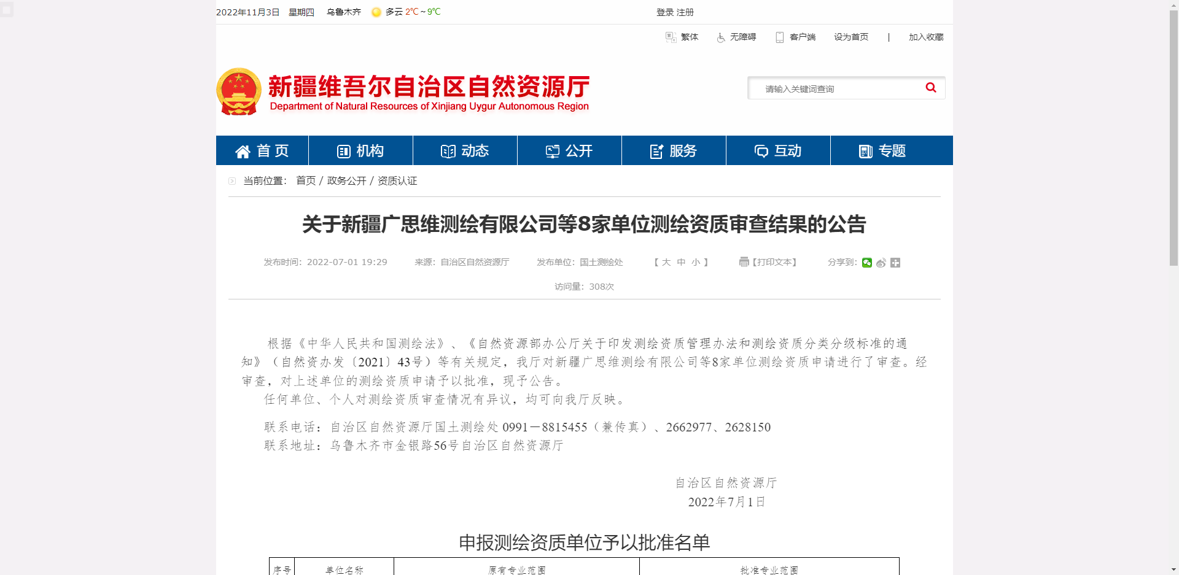Open the WeChat share icon
Screen dimensions: 1179x575
pos(867,263)
